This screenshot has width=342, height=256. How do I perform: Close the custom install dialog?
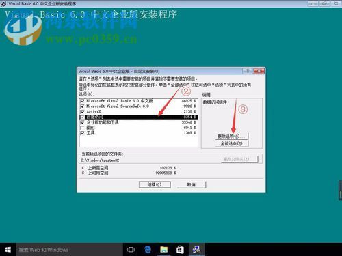(x=259, y=71)
